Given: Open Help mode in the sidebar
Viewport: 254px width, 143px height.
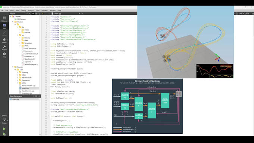Looking at the screenshot, I should tap(4, 55).
